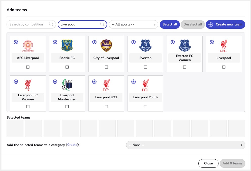The width and height of the screenshot is (251, 171).
Task: Enable the Everton checkbox
Action: tap(145, 67)
